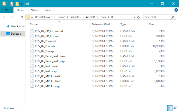The height and width of the screenshot is (111, 179).
Task: Click the UmodelSaved breadcrumb
Action: (44, 17)
